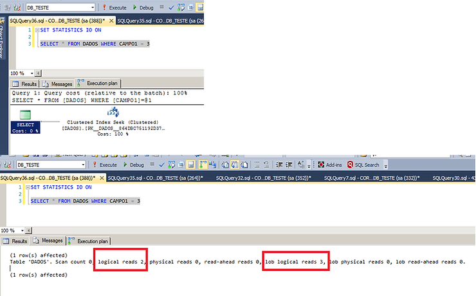
Task: Open DB_TESTE database dropdown in lower window
Action: 83,165
